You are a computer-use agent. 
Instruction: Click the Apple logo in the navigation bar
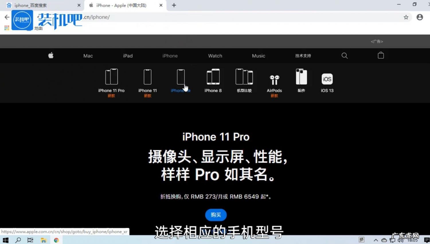tap(50, 55)
